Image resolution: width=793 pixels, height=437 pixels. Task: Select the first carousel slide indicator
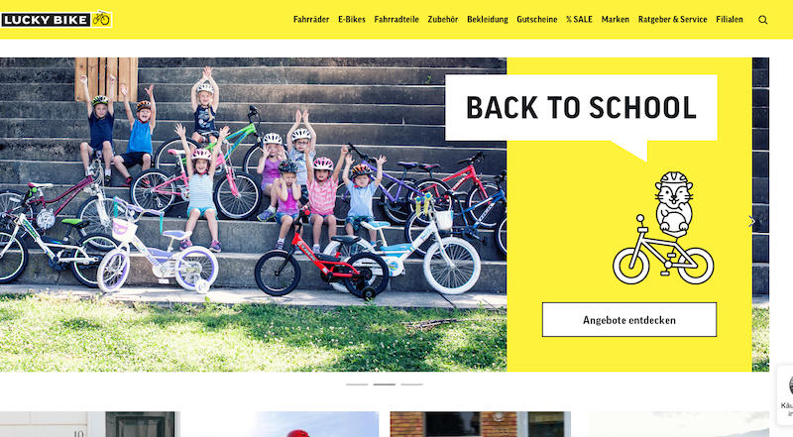tap(357, 384)
